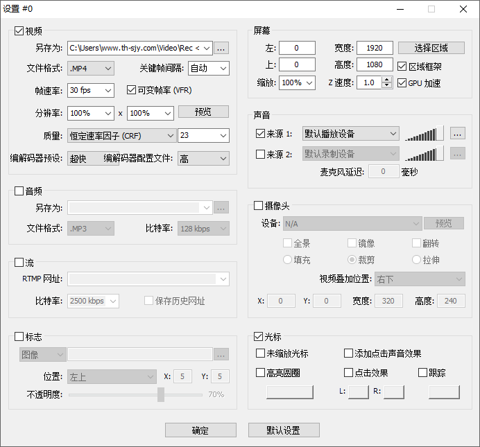This screenshot has width=480, height=447.
Task: Toggle the 可变帧率 (VFR) checkbox
Action: pos(132,90)
